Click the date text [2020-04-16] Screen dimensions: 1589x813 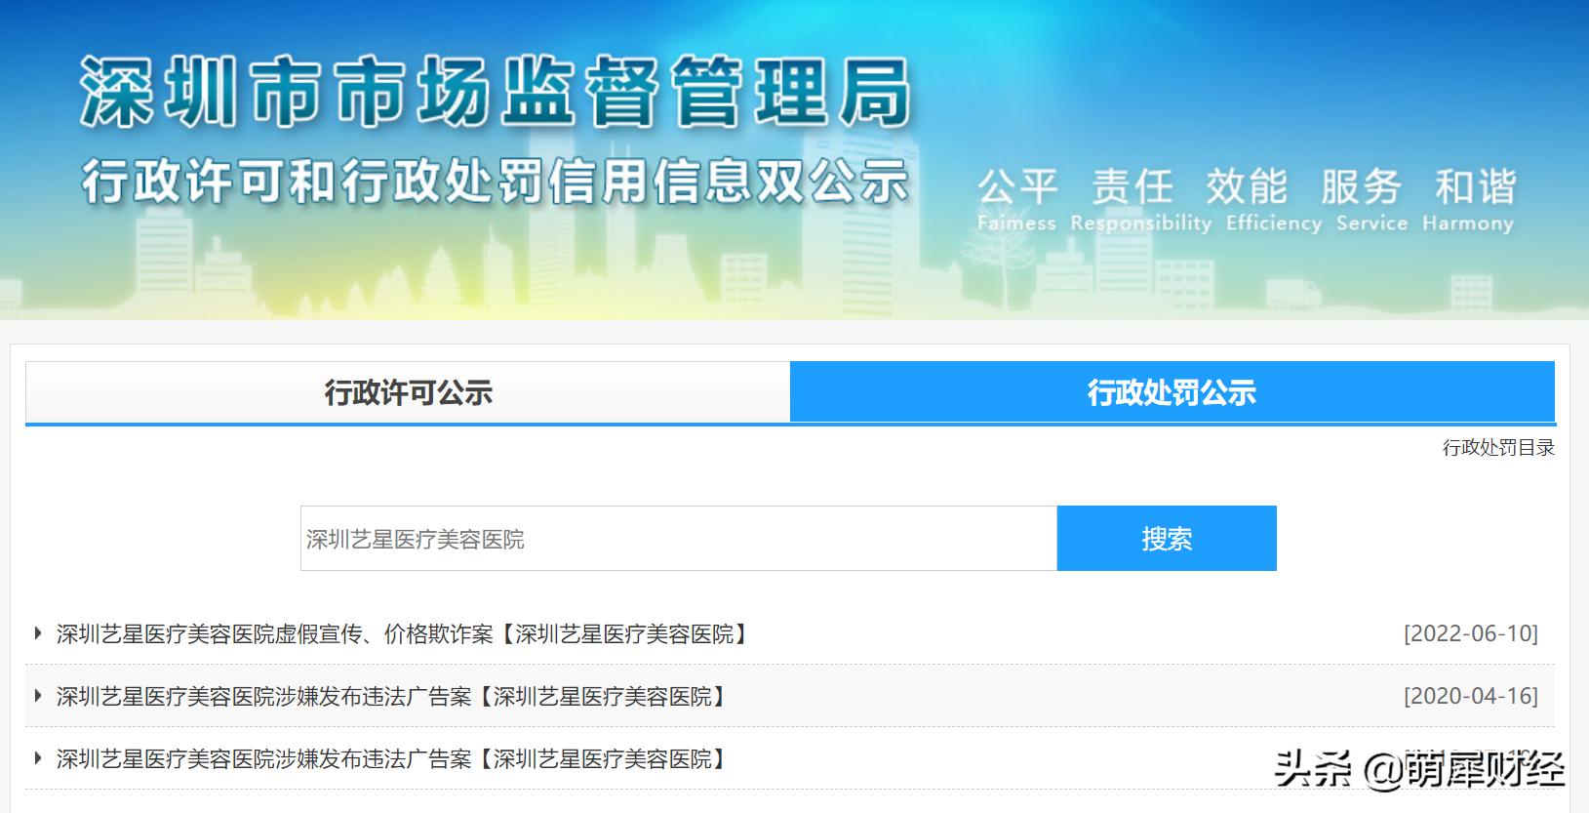tap(1471, 696)
